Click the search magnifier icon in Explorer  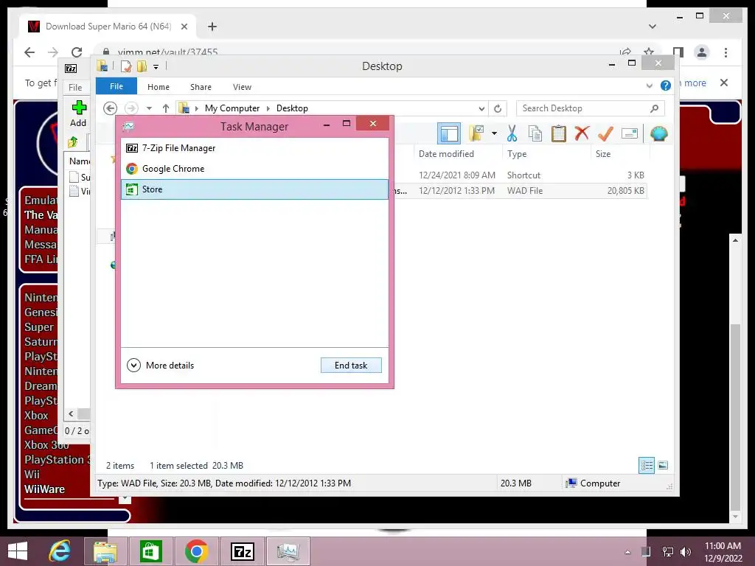pos(655,108)
